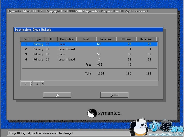Click the Part column header

tap(26, 39)
